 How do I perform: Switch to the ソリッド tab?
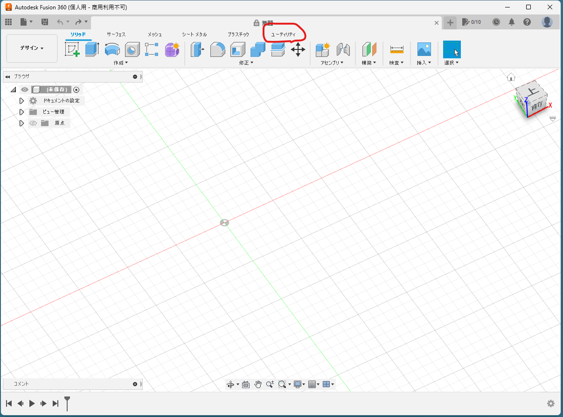(x=78, y=35)
